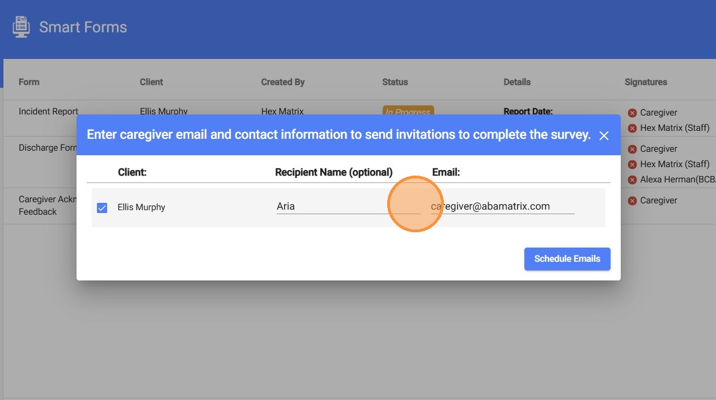Click the Smart Forms page title

pyautogui.click(x=83, y=27)
